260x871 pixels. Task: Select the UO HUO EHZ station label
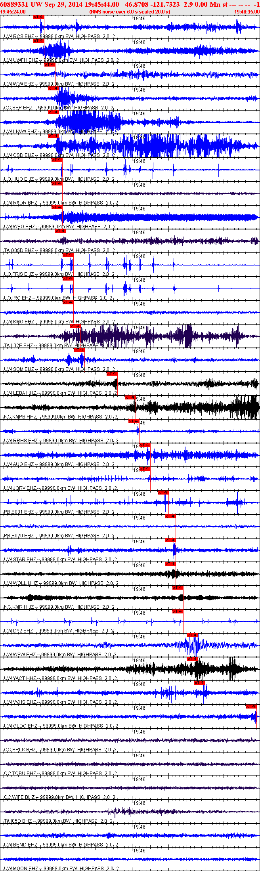(x=19, y=179)
